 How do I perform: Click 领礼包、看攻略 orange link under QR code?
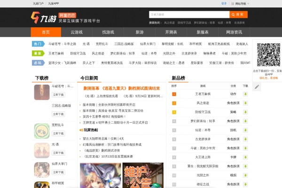268,78
